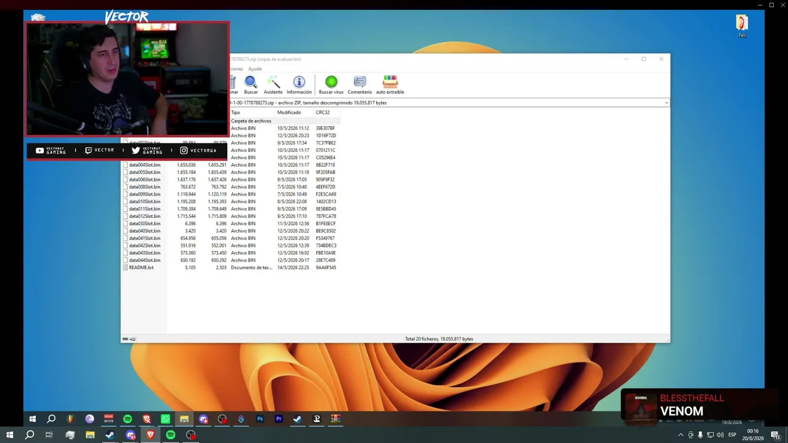Open Discord in the inner taskbar
This screenshot has width=788, height=443.
coord(203,419)
